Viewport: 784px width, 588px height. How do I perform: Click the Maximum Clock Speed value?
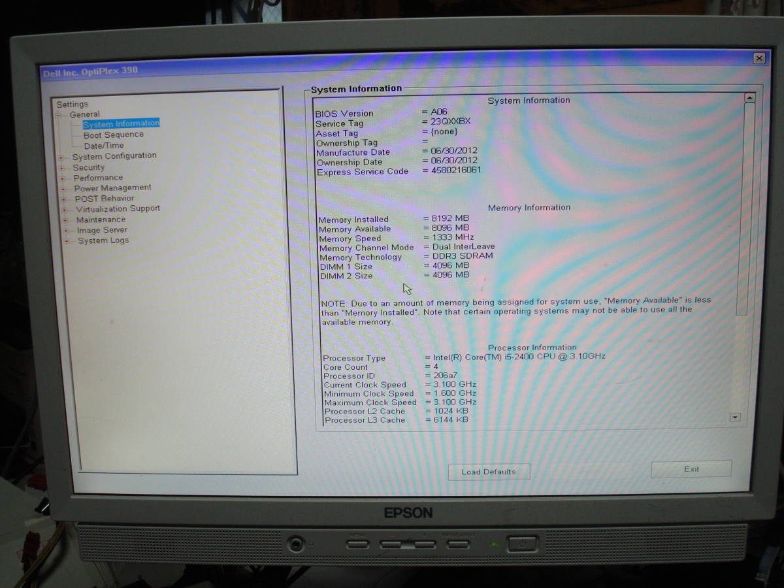click(x=455, y=402)
